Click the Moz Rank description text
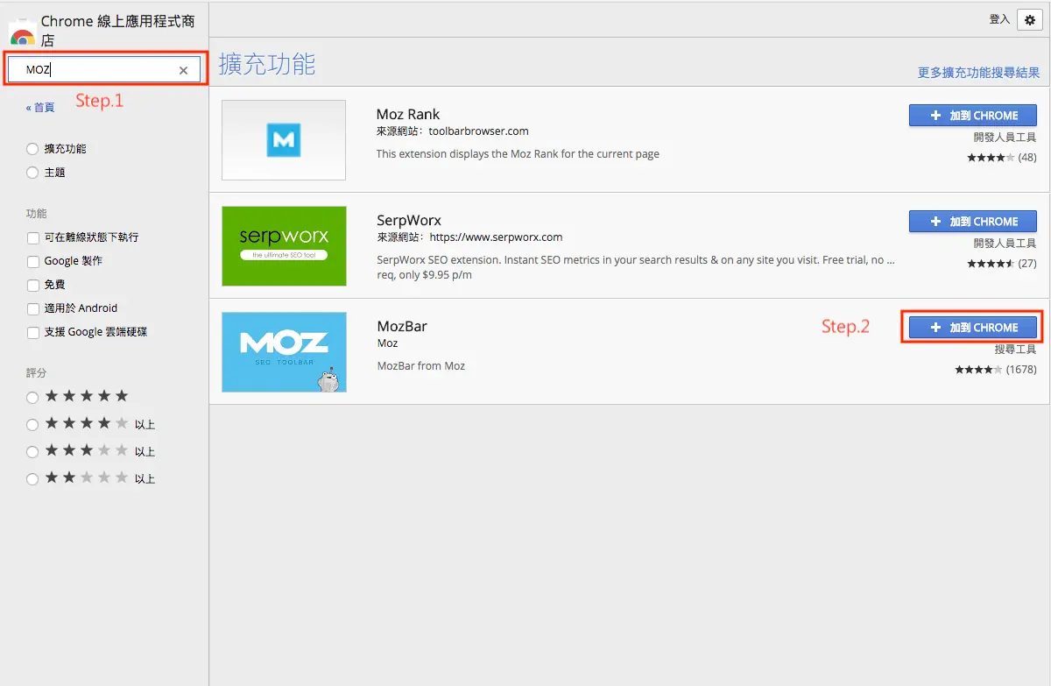Viewport: 1051px width, 686px height. tap(518, 154)
